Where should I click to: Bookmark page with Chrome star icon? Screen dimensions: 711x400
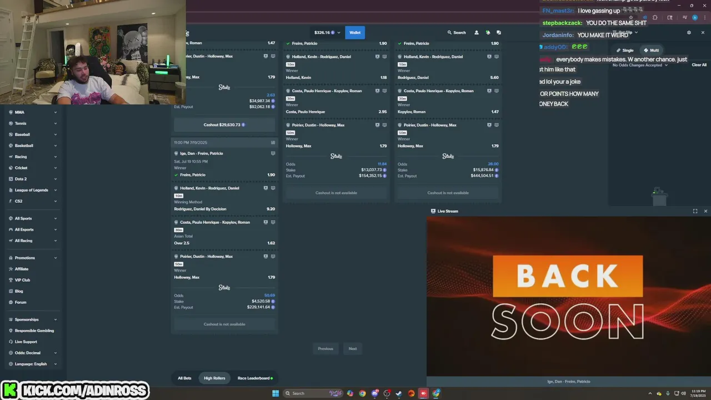click(631, 18)
